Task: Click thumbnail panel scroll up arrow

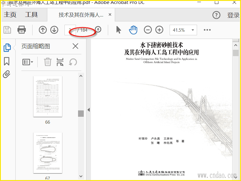Action: (x=81, y=76)
